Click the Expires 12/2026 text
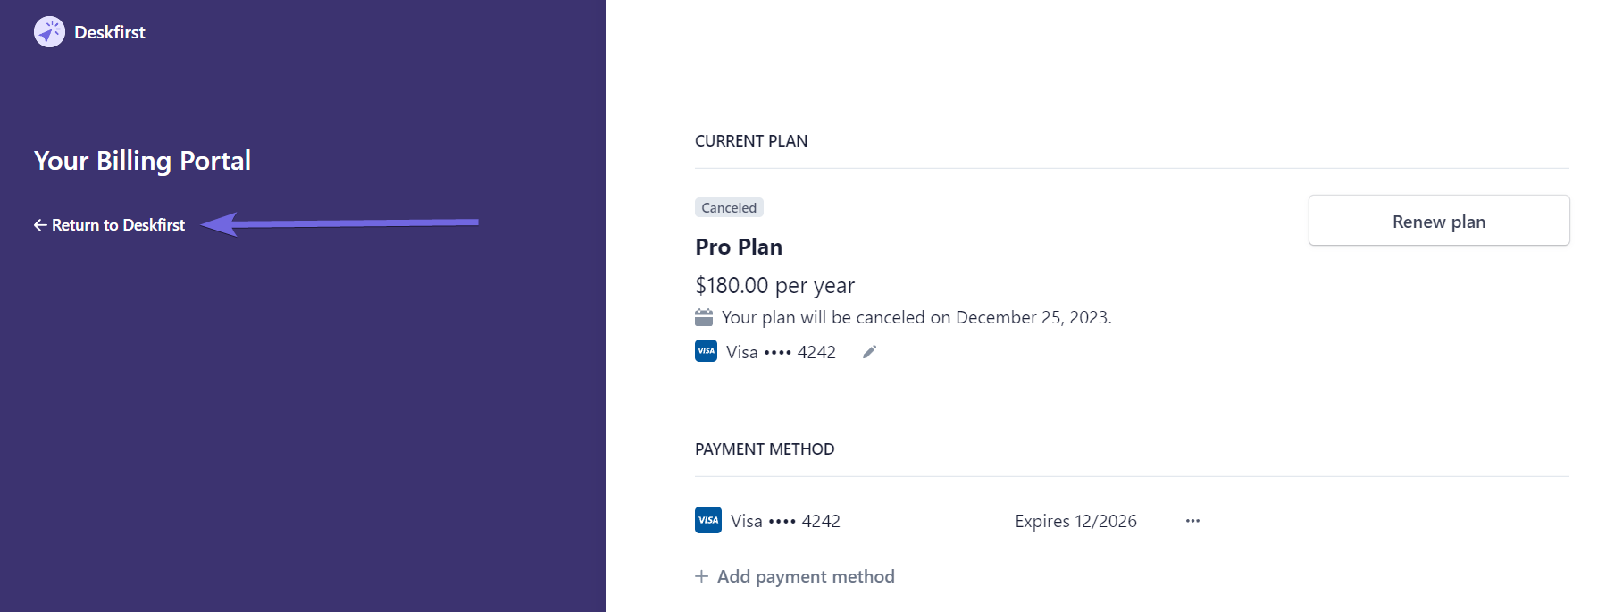Viewport: 1606px width, 612px height. [x=1075, y=521]
